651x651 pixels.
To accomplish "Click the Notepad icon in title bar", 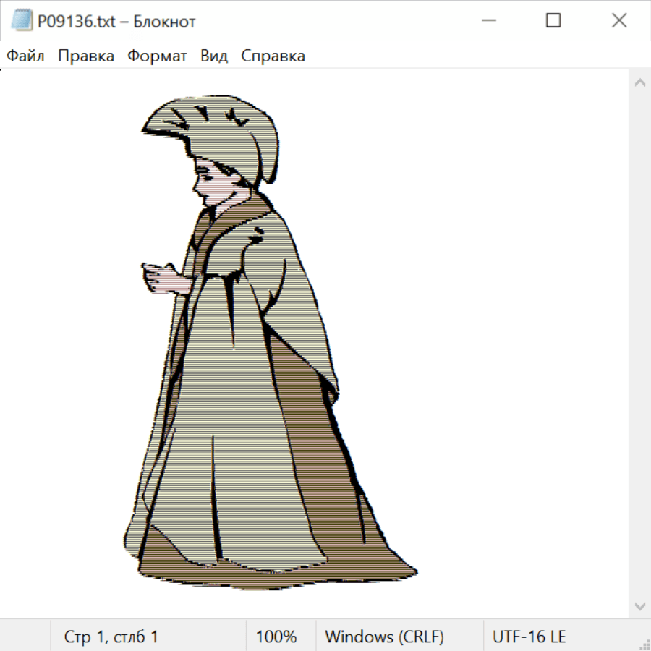I will (22, 21).
